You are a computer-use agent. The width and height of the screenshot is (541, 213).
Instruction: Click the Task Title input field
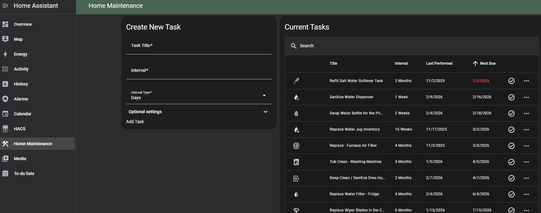pyautogui.click(x=199, y=47)
